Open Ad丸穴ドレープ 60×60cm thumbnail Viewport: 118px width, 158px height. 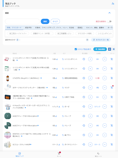click(x=8, y=116)
